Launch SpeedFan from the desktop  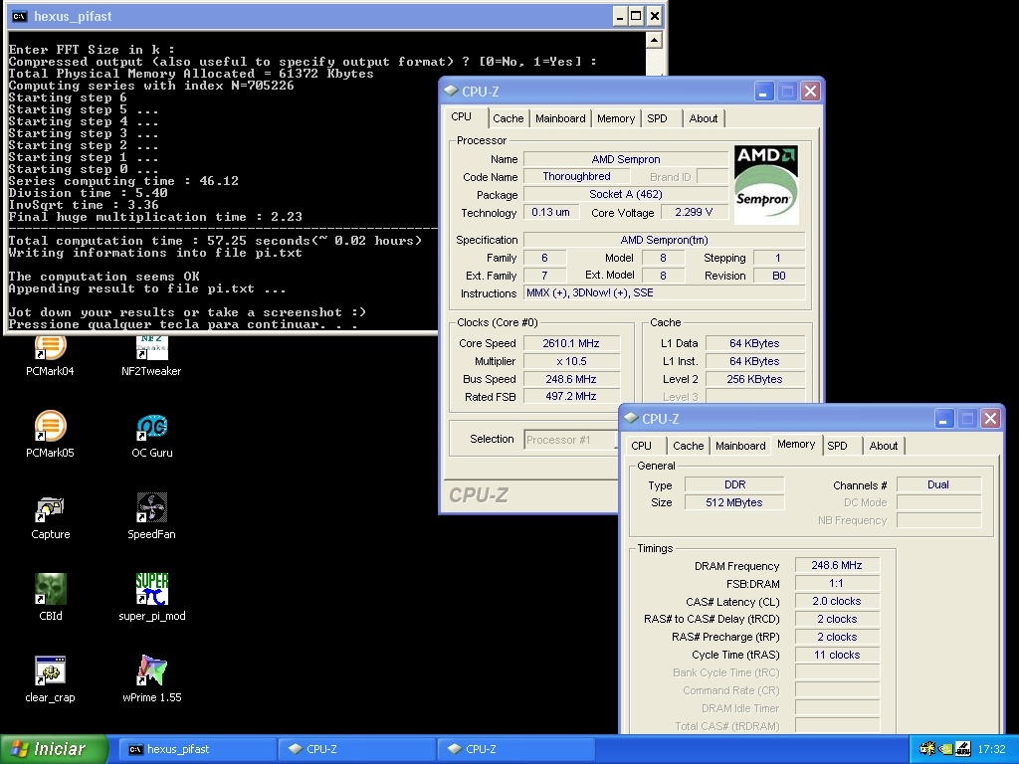(x=151, y=516)
